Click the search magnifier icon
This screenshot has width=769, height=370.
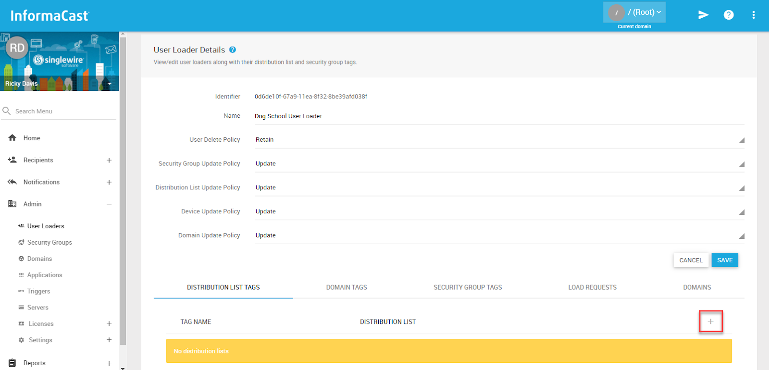pyautogui.click(x=7, y=111)
